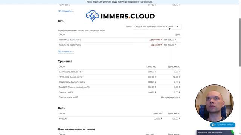Select the SATA SSD (Local) row label
241x135 pixels.
[71, 72]
